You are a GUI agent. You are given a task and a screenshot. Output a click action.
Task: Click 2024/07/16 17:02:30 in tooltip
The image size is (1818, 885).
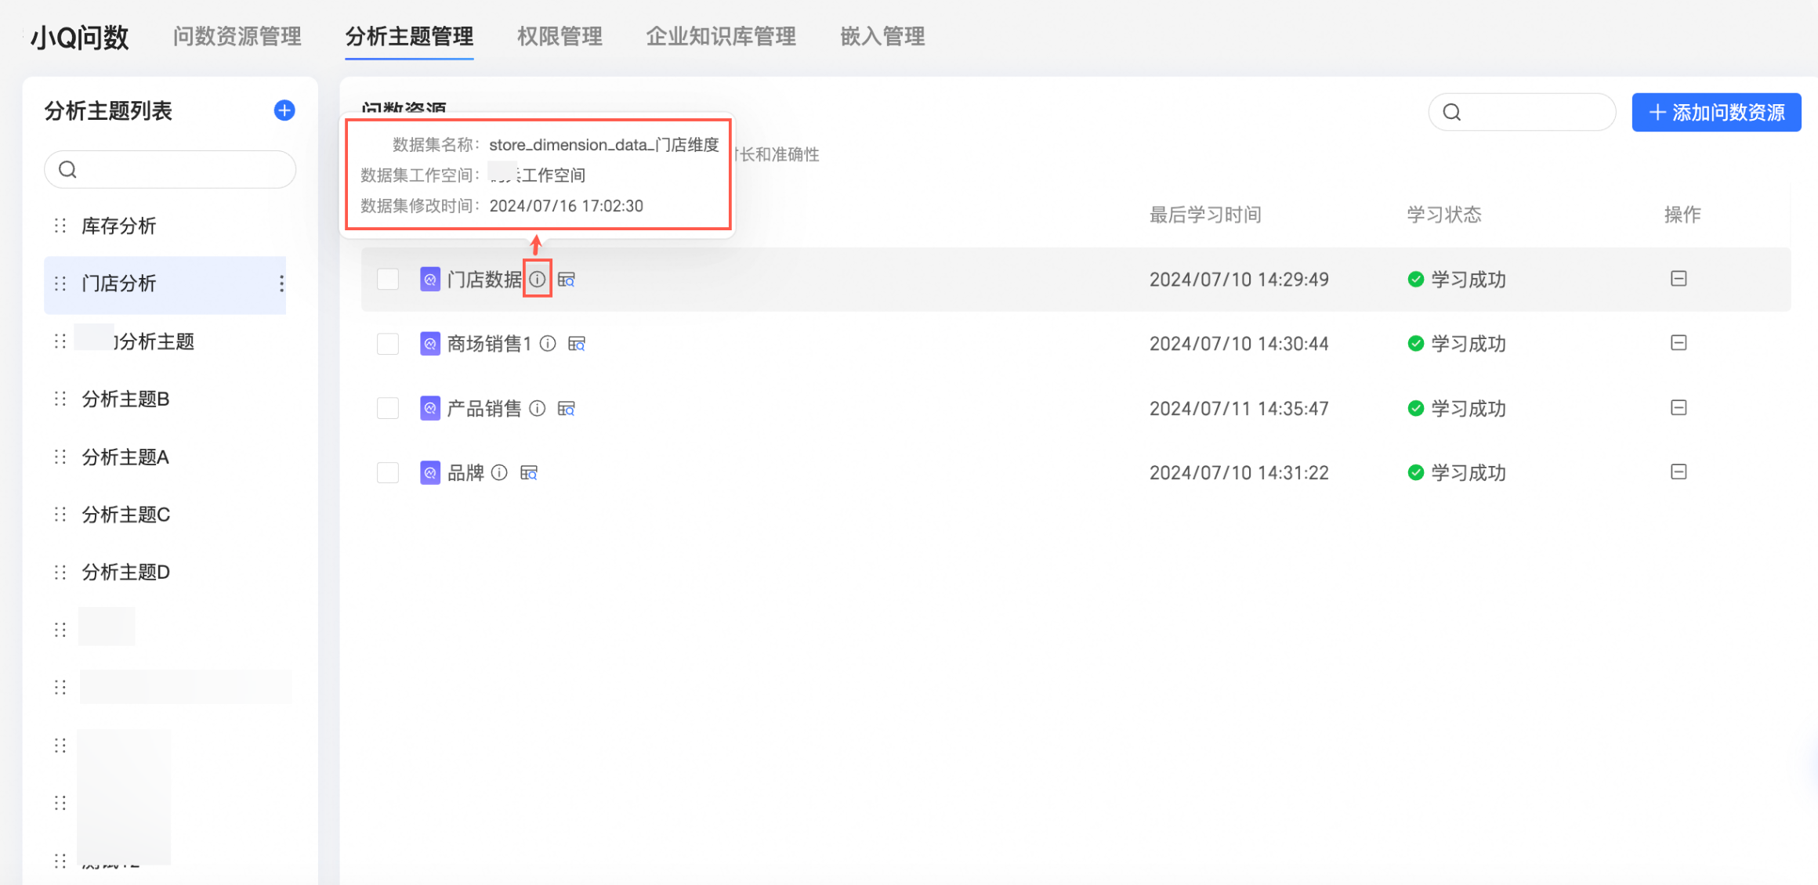566,206
